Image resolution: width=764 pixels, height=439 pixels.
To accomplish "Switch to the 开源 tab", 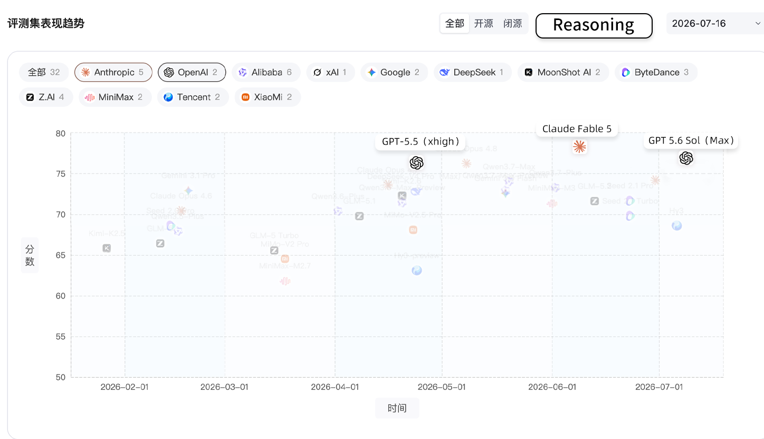I will coord(484,23).
